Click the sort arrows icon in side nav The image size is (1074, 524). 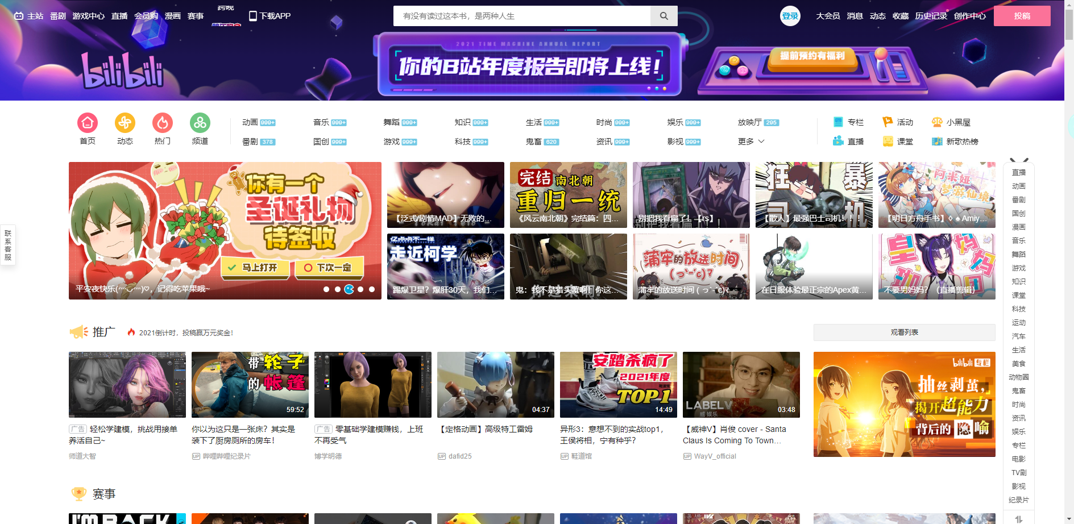click(1019, 518)
